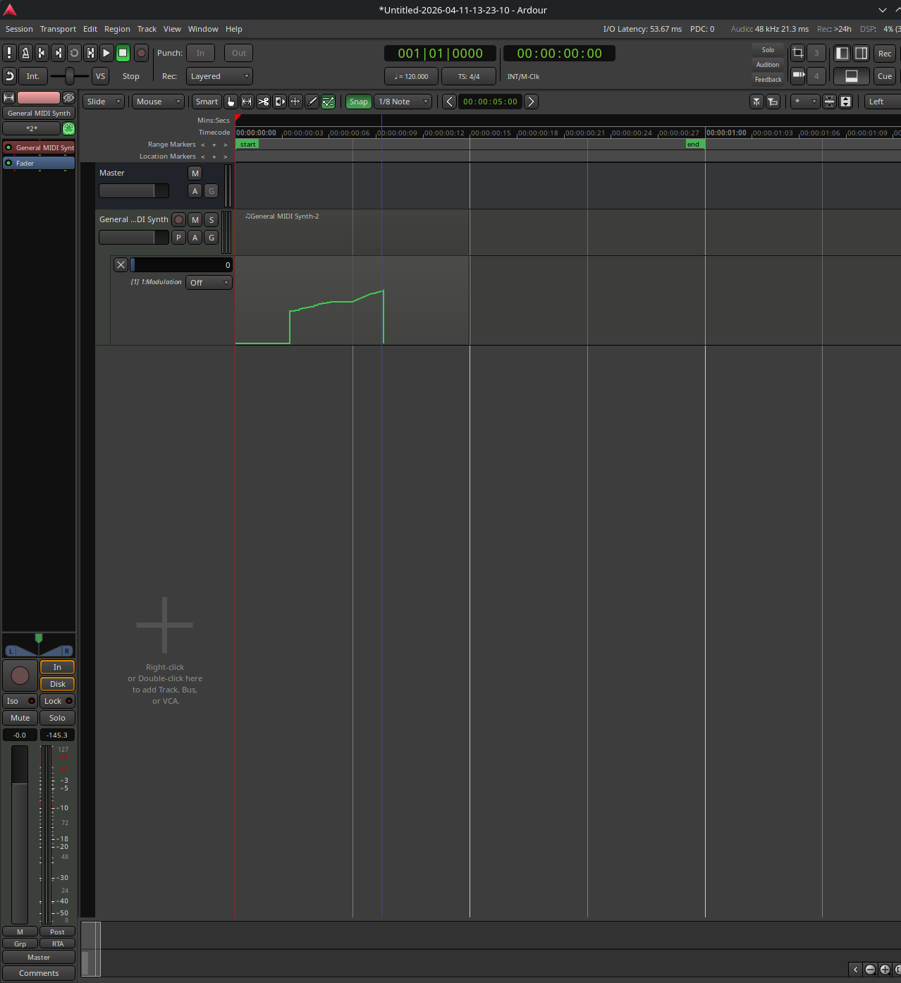The image size is (901, 983).
Task: Choose the Grab (hand) tool
Action: point(231,102)
